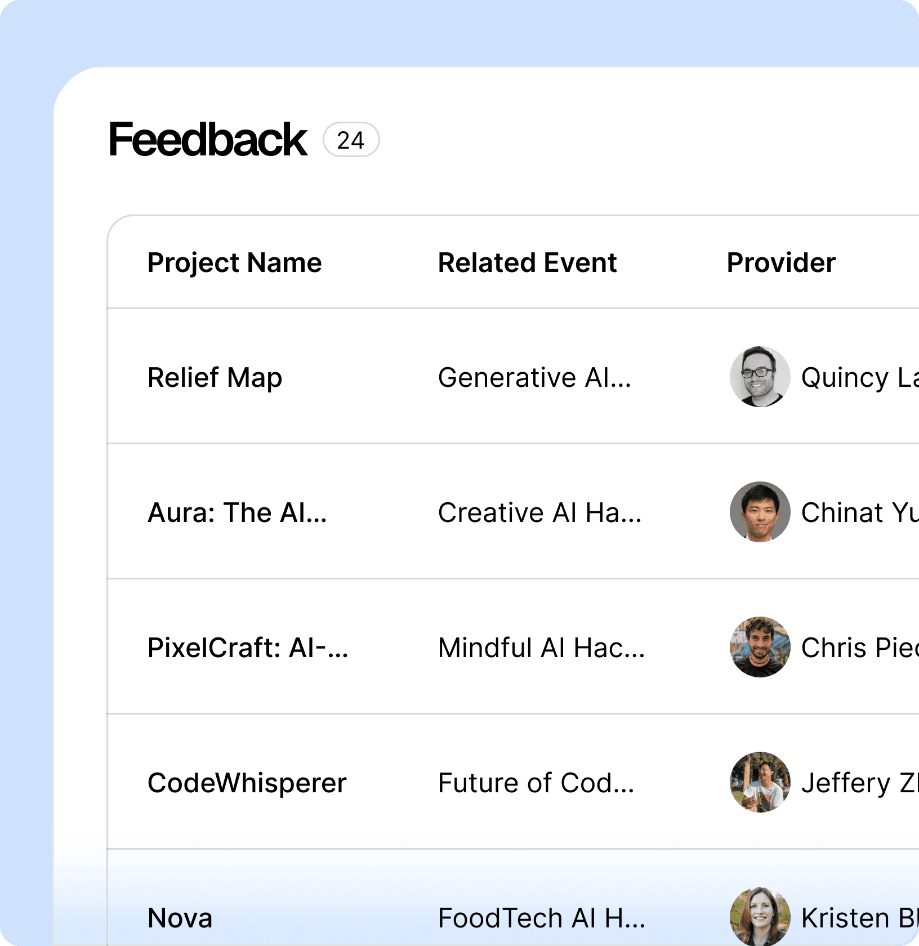Select the Nova project
This screenshot has height=946, width=919.
tap(180, 918)
